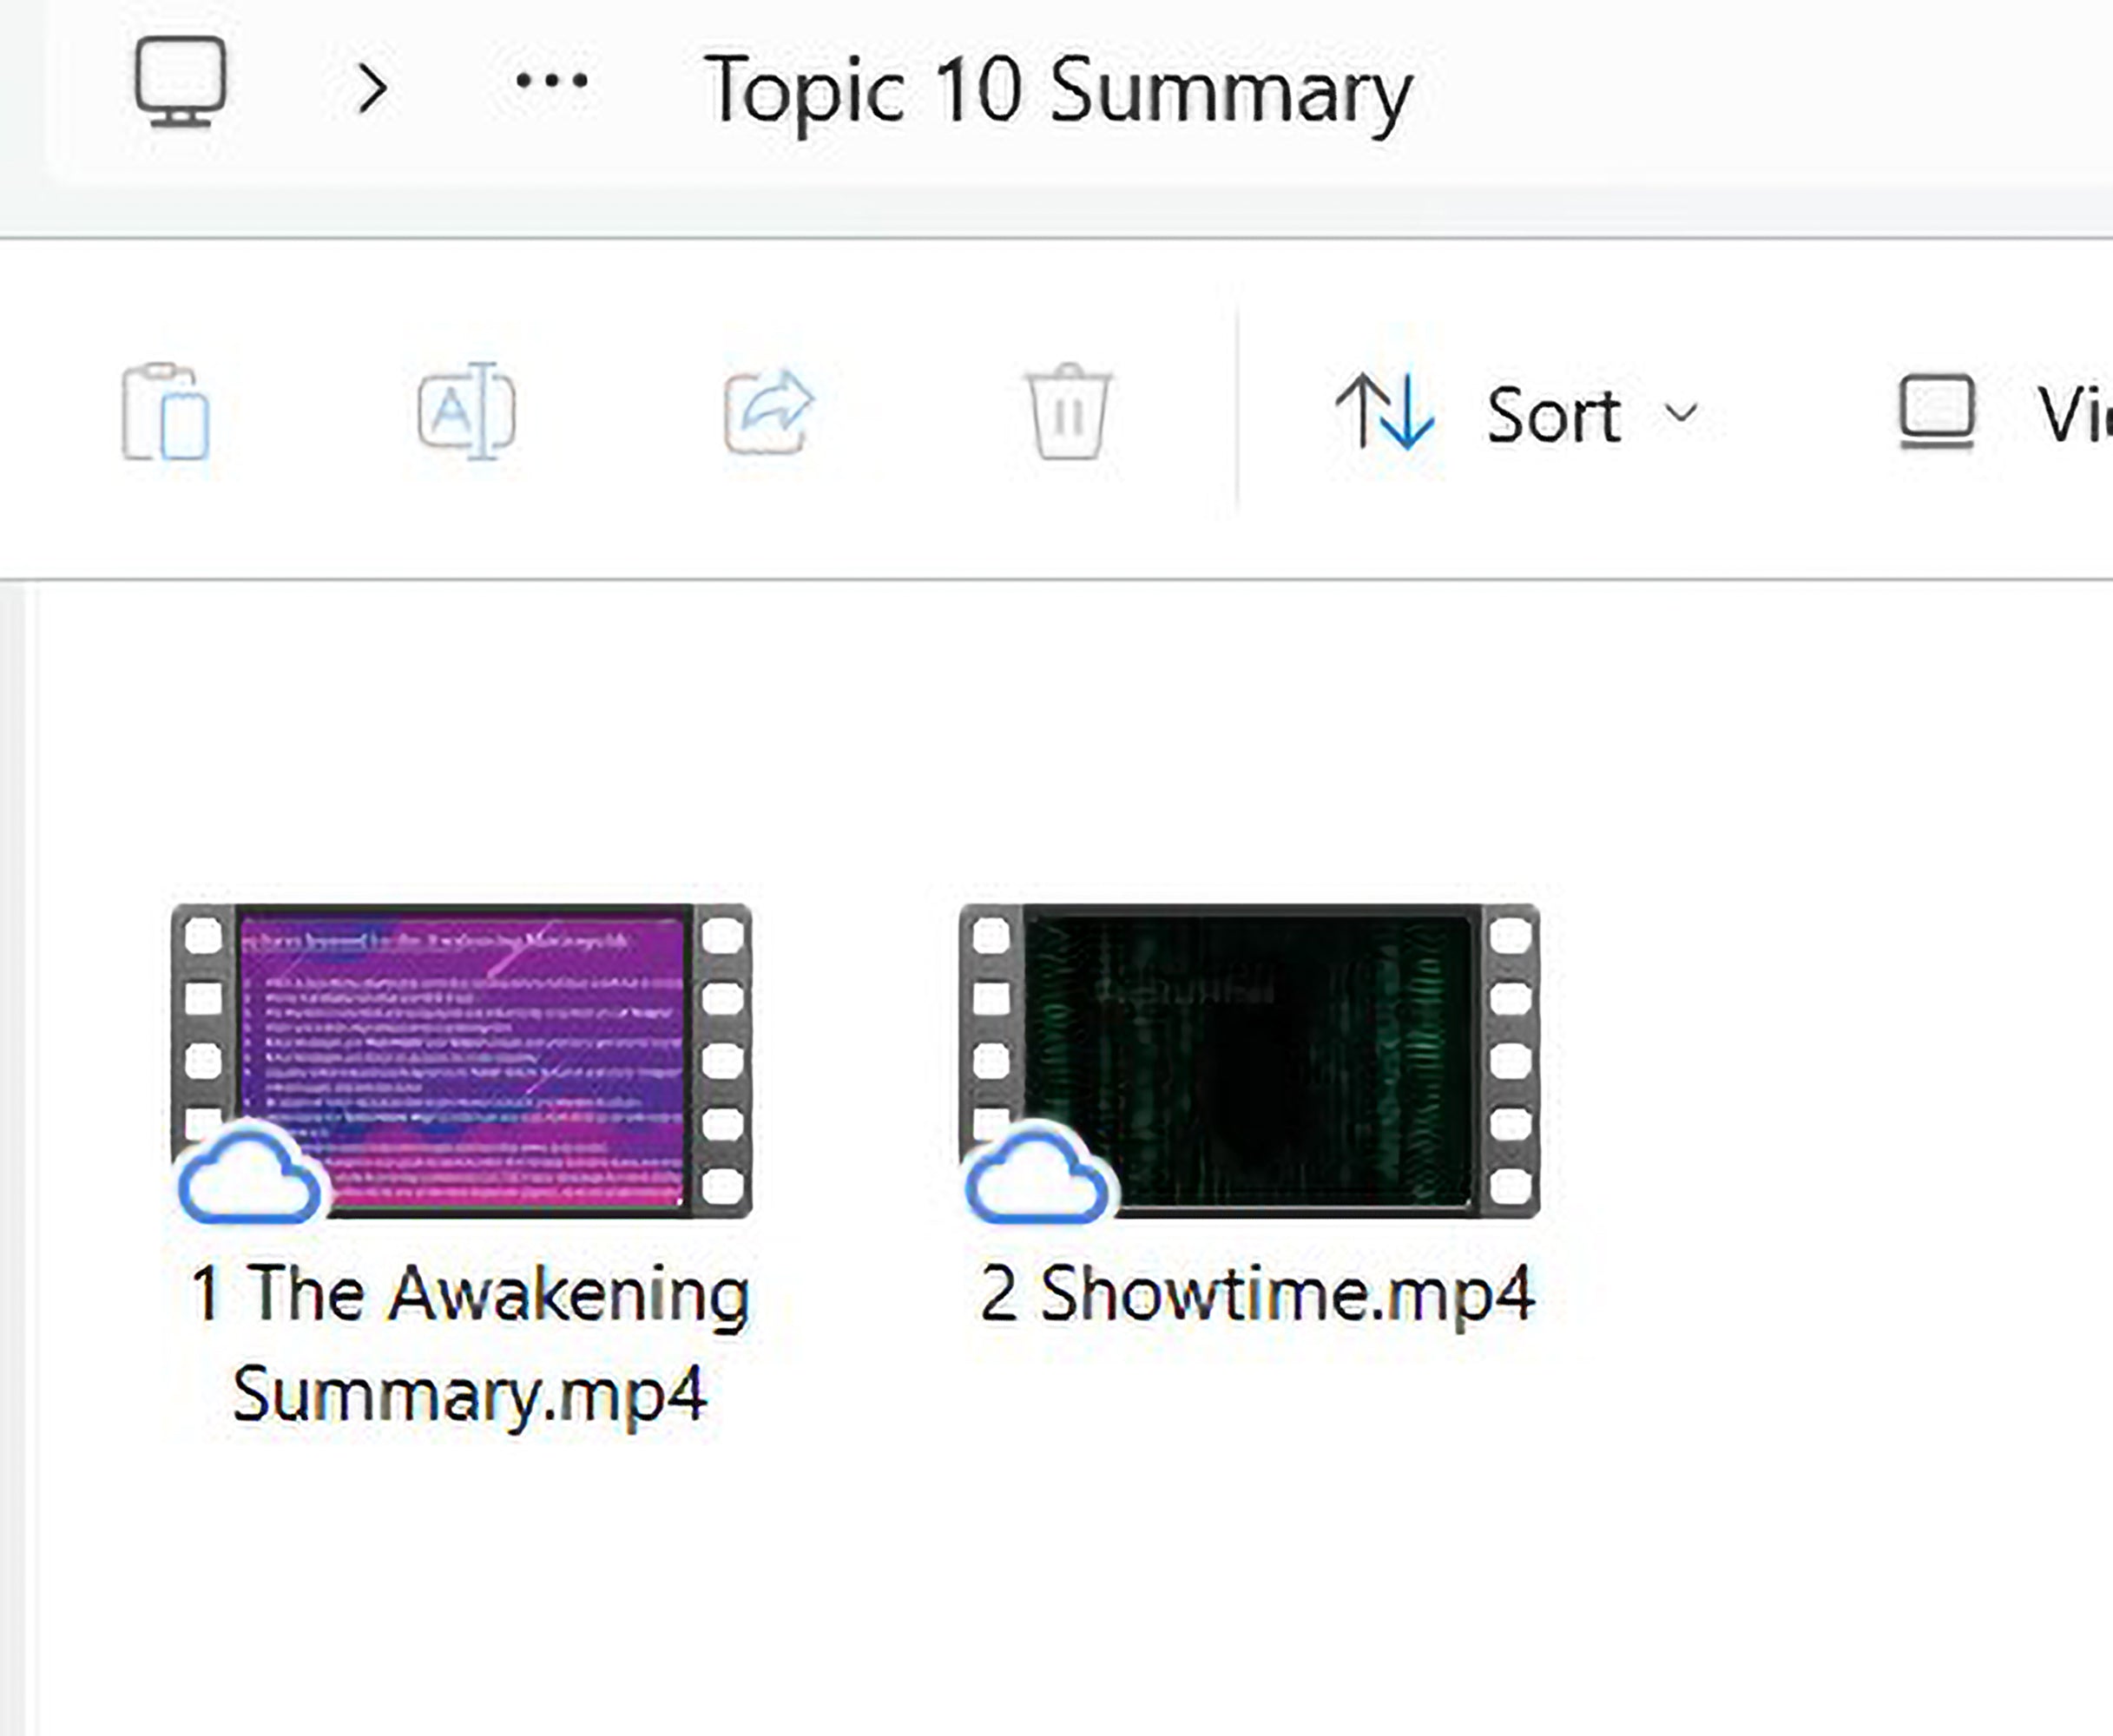Select the Awakening Summary video thumbnail
2113x1736 pixels.
click(462, 1060)
